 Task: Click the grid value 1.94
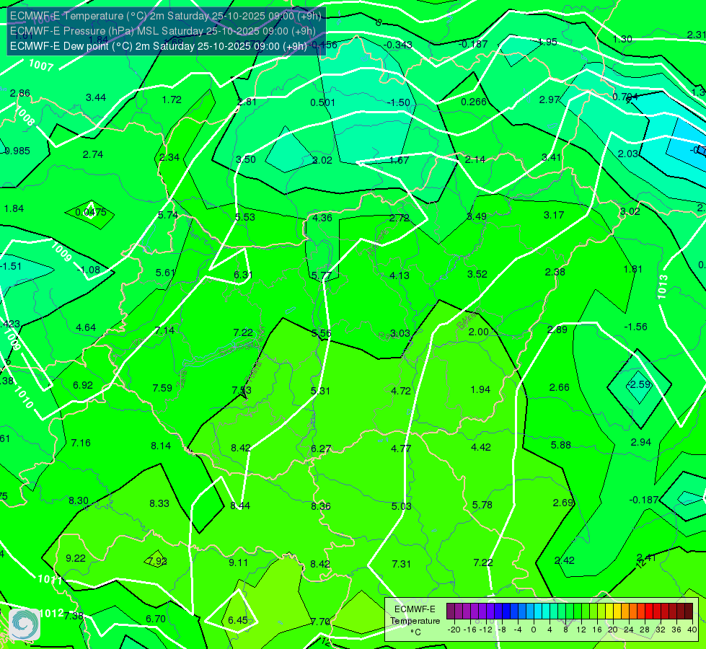(x=480, y=389)
